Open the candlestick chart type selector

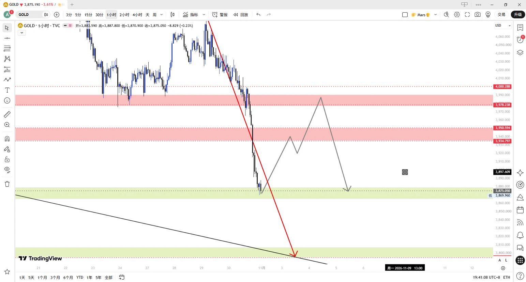172,15
